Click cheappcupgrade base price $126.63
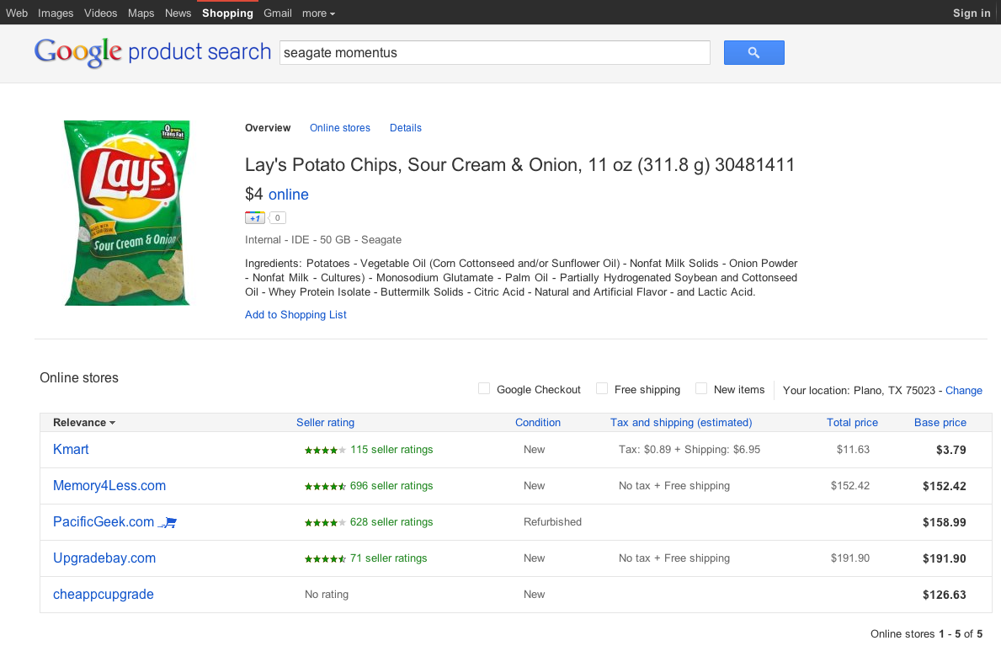 945,595
